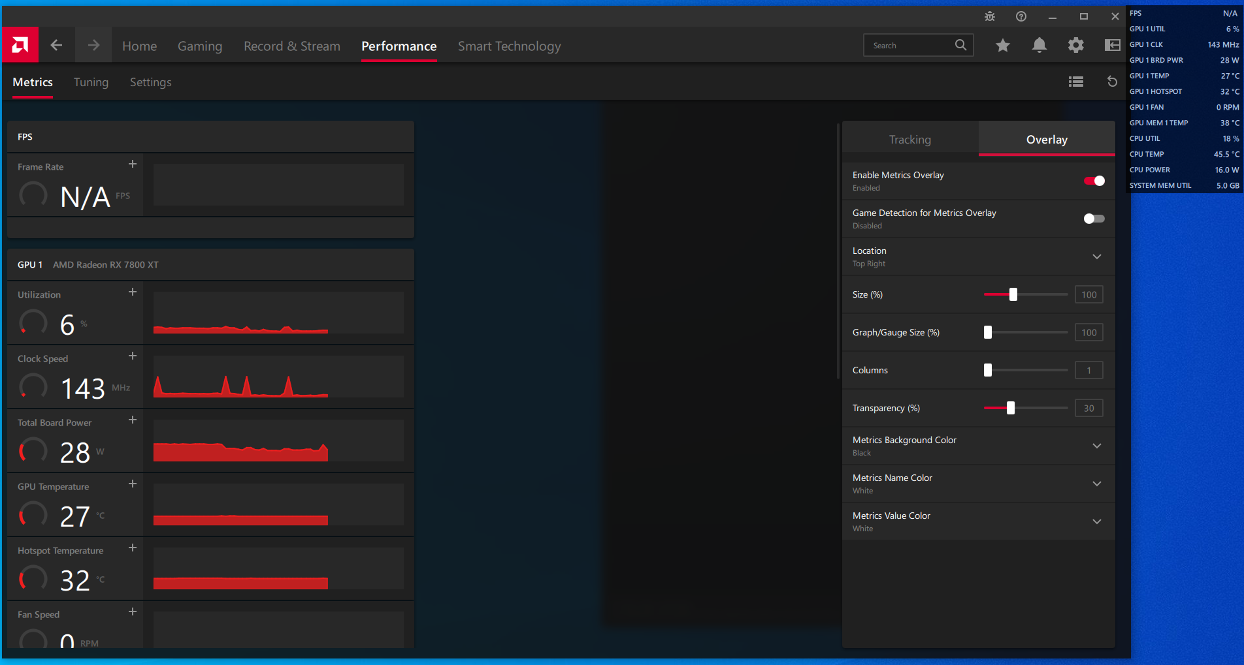
Task: Click the reset metrics icon
Action: point(1112,82)
